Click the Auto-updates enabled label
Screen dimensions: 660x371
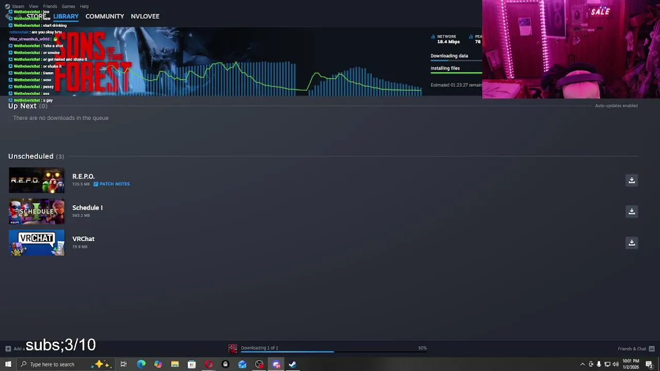click(616, 106)
